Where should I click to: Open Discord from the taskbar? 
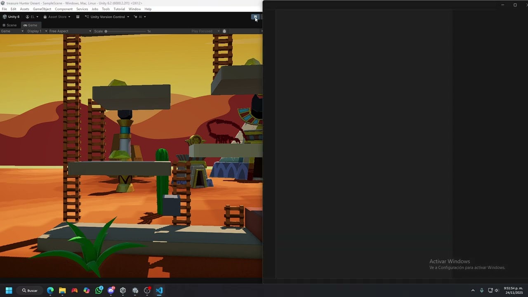click(111, 290)
